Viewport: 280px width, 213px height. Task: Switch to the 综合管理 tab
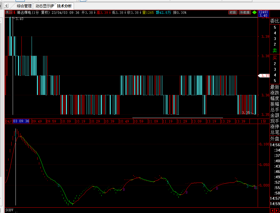pyautogui.click(x=24, y=6)
